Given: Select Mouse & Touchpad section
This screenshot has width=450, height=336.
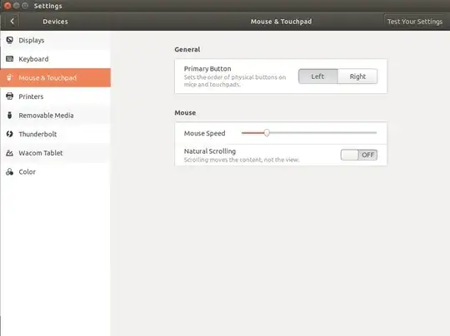Looking at the screenshot, I should click(x=55, y=77).
